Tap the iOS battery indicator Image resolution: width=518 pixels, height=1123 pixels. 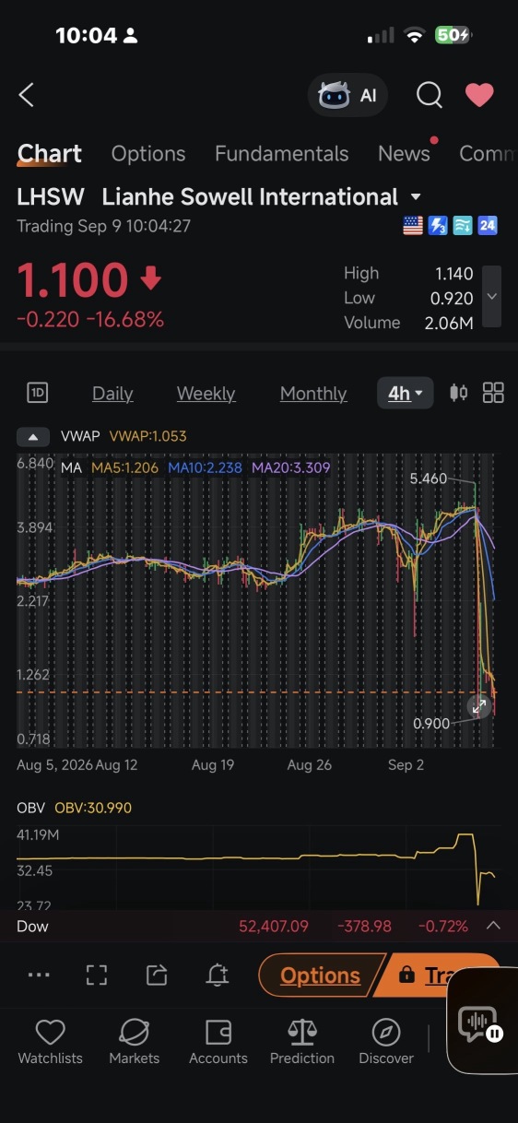(453, 35)
